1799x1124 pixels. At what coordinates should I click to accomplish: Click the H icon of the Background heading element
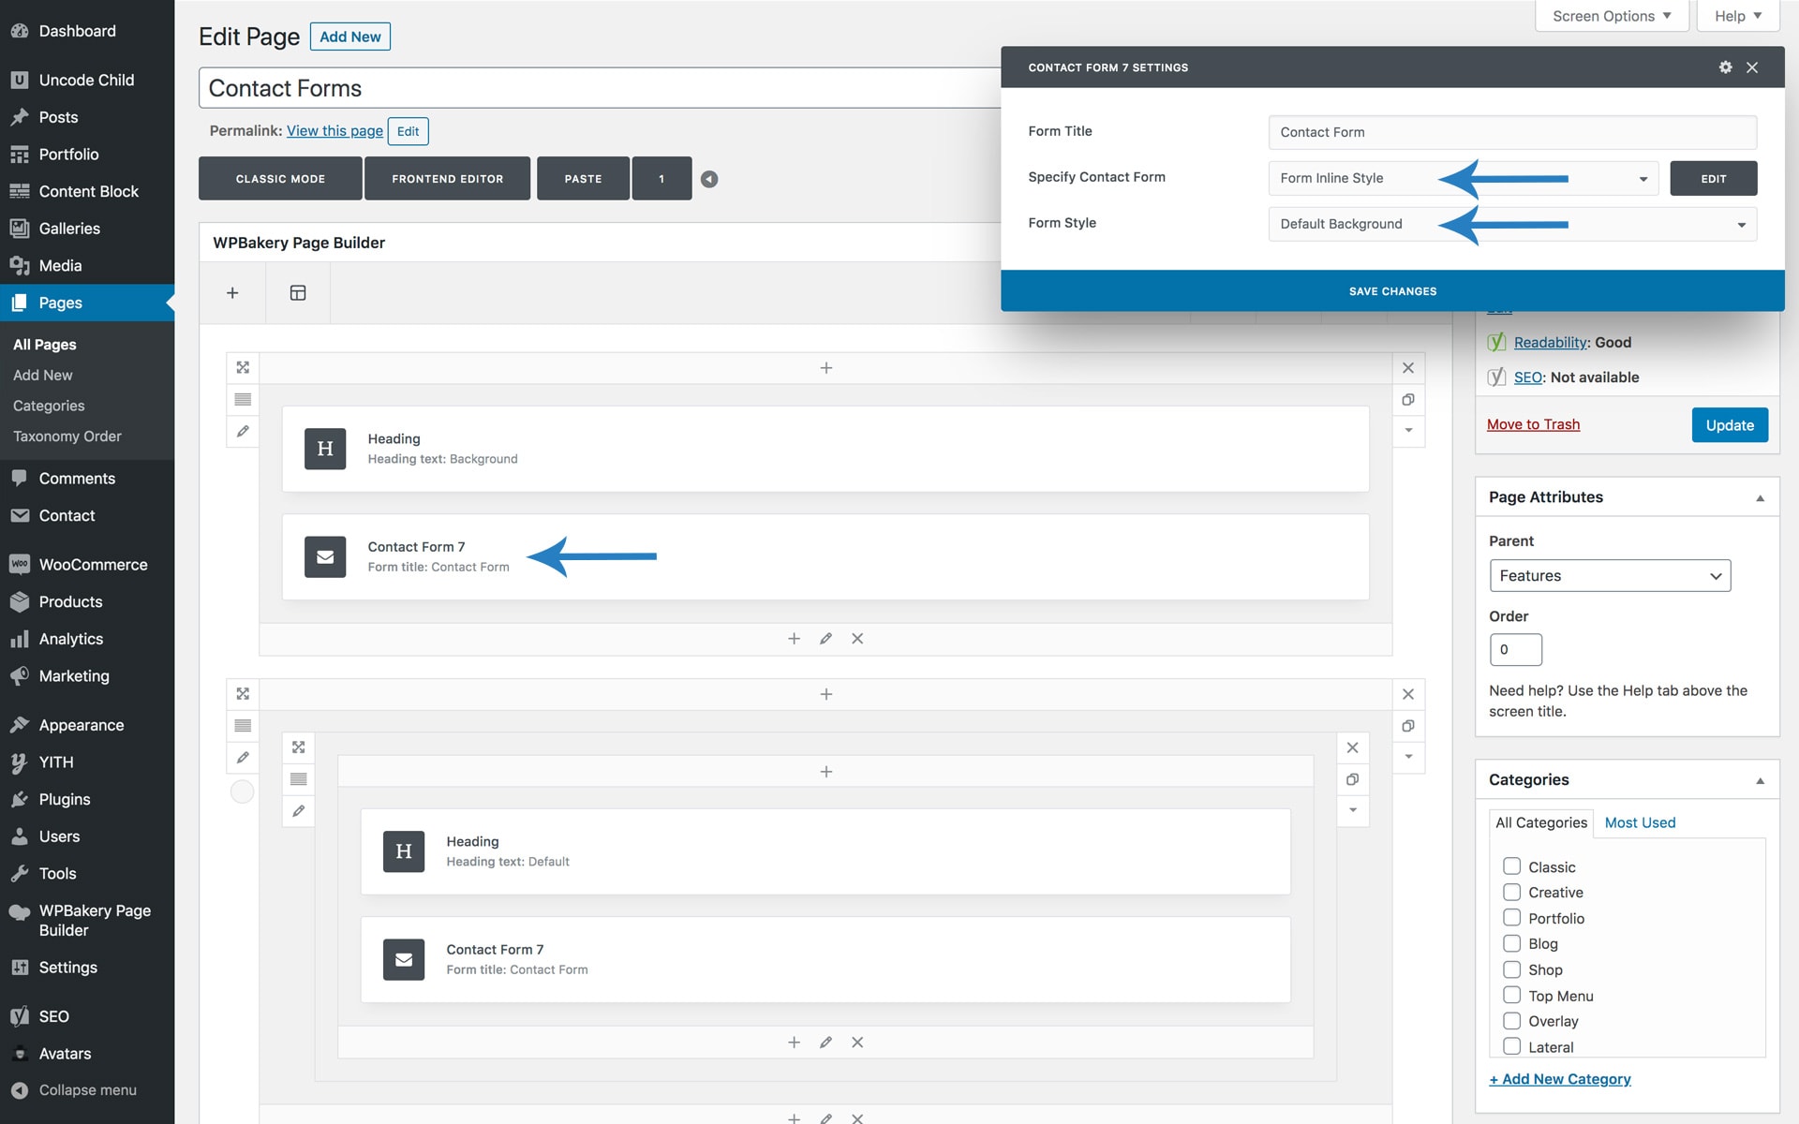325,449
